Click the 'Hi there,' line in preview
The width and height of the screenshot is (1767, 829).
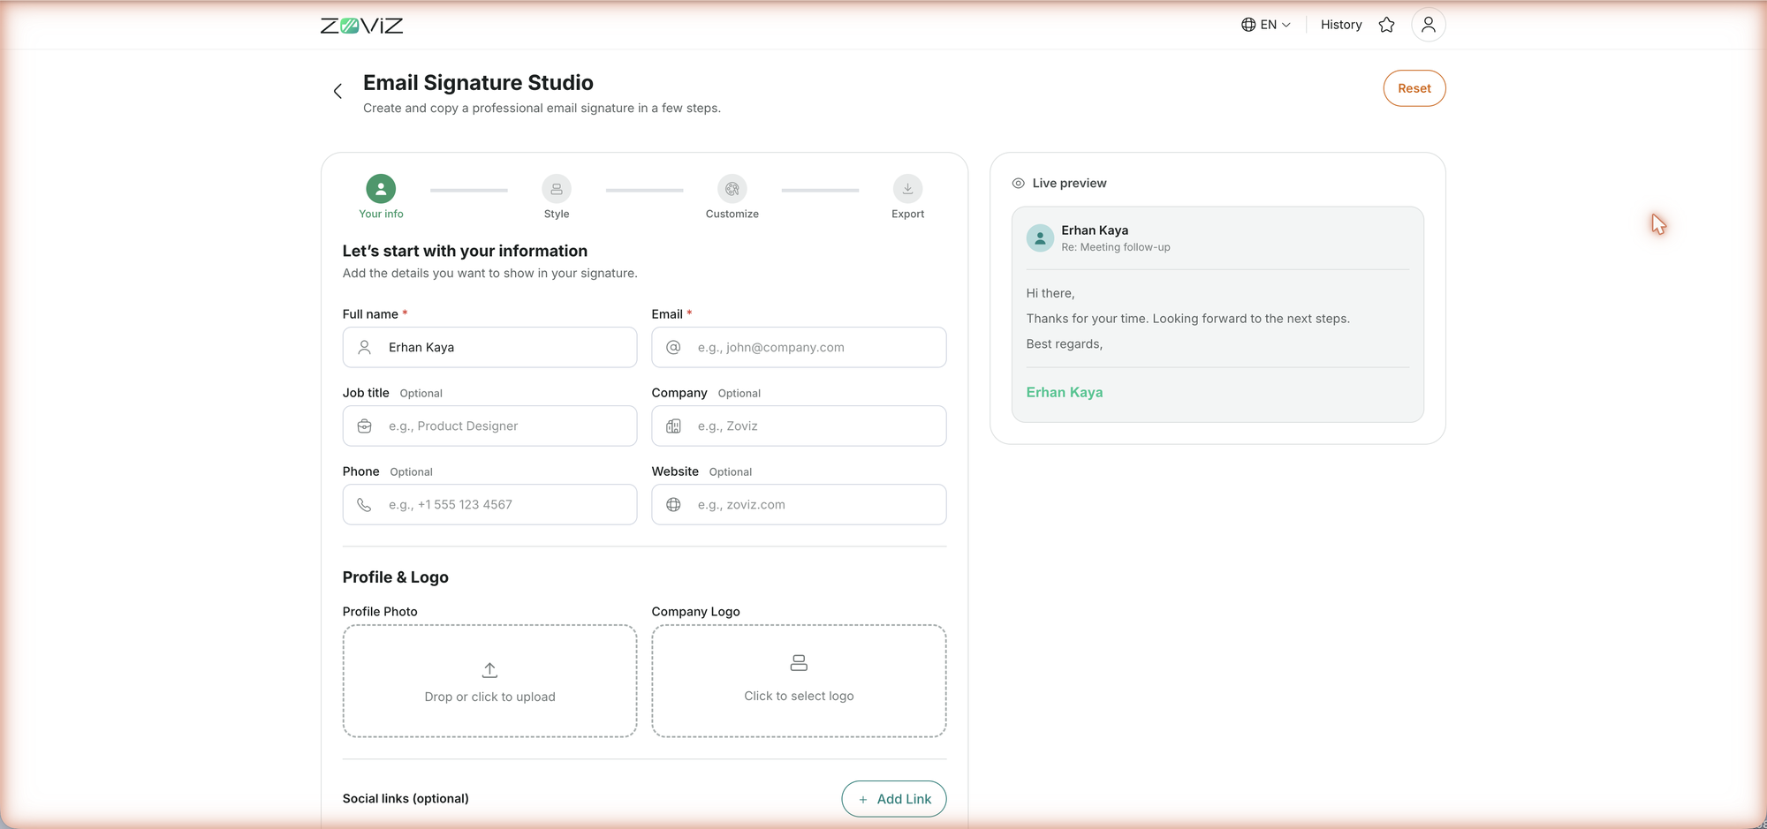point(1050,294)
